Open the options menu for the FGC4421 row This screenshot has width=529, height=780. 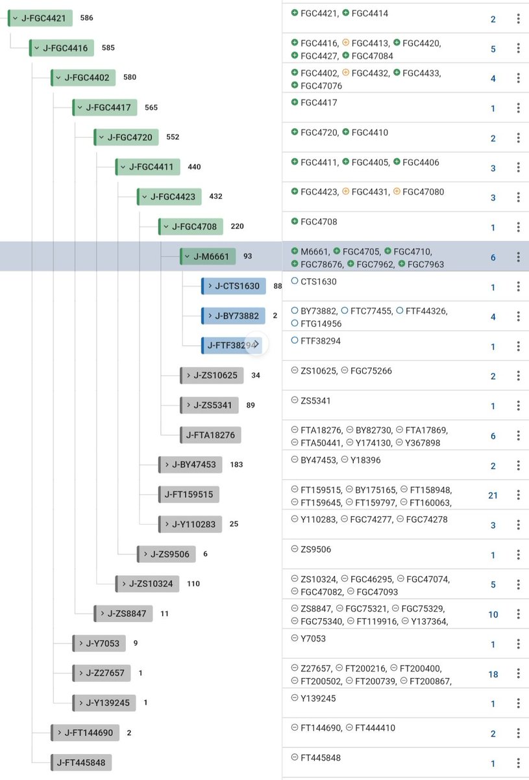(518, 19)
